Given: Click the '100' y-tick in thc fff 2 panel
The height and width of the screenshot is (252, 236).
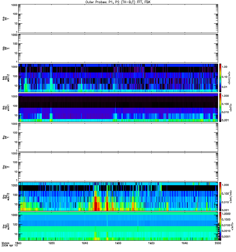Looking at the screenshot, I should pos(15,162).
